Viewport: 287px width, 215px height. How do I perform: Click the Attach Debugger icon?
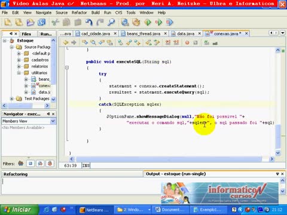(x=170, y=22)
